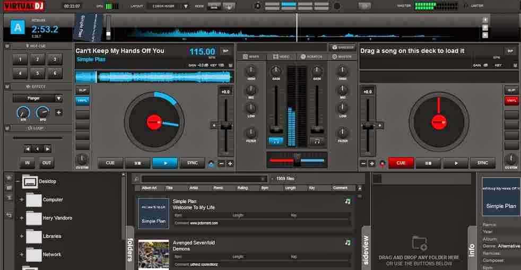Click the right deck red CUE button
This screenshot has width=521, height=270.
pos(401,163)
